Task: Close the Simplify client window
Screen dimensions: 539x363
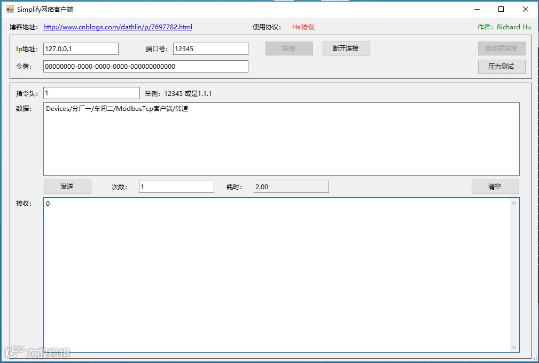Action: [526, 9]
